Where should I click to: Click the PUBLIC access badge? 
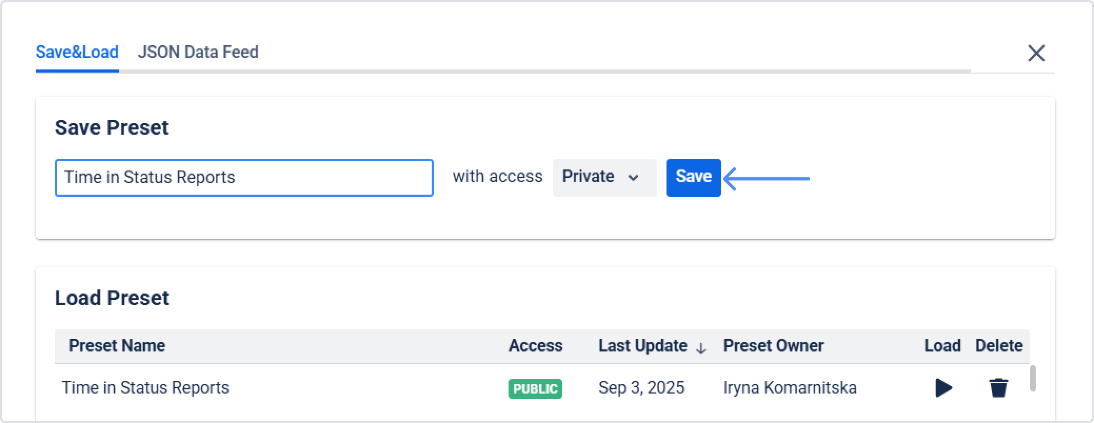(535, 389)
